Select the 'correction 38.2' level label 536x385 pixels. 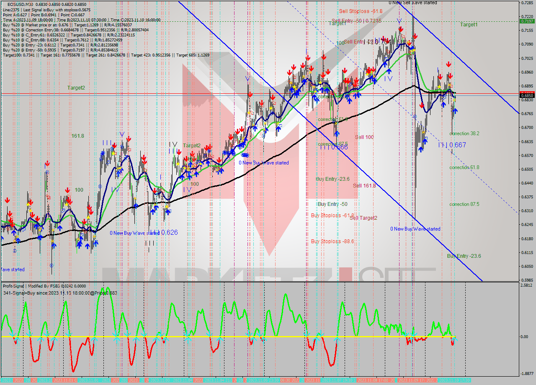(x=464, y=133)
